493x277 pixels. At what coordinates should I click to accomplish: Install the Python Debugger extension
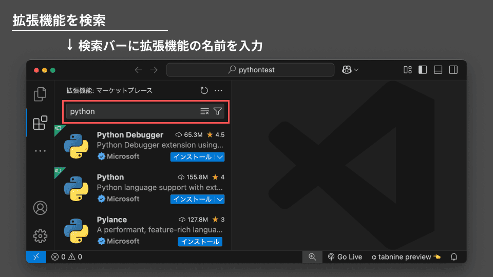tap(193, 157)
